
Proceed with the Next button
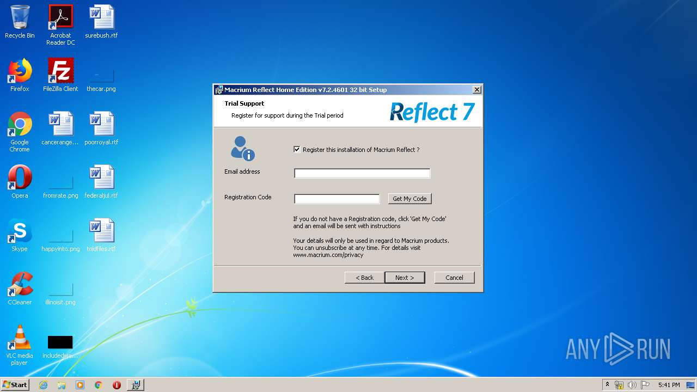coord(405,278)
